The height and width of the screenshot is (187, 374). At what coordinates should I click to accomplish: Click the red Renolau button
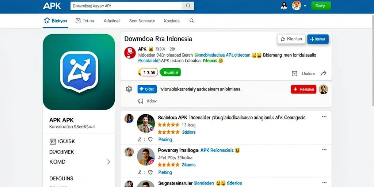coord(304,89)
